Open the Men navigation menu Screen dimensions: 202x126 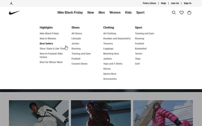pyautogui.click(x=102, y=13)
